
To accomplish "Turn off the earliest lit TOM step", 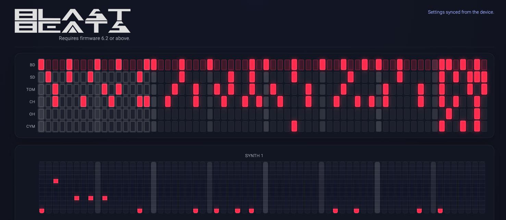I will tap(55, 89).
